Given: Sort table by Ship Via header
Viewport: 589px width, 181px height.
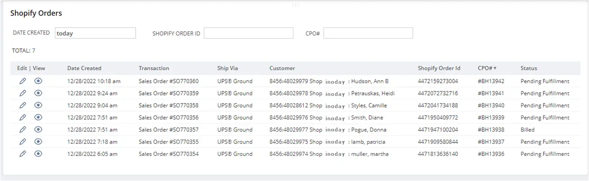Looking at the screenshot, I should tap(228, 68).
